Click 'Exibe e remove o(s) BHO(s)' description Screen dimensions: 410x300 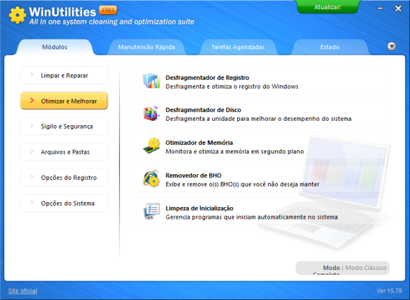point(242,184)
